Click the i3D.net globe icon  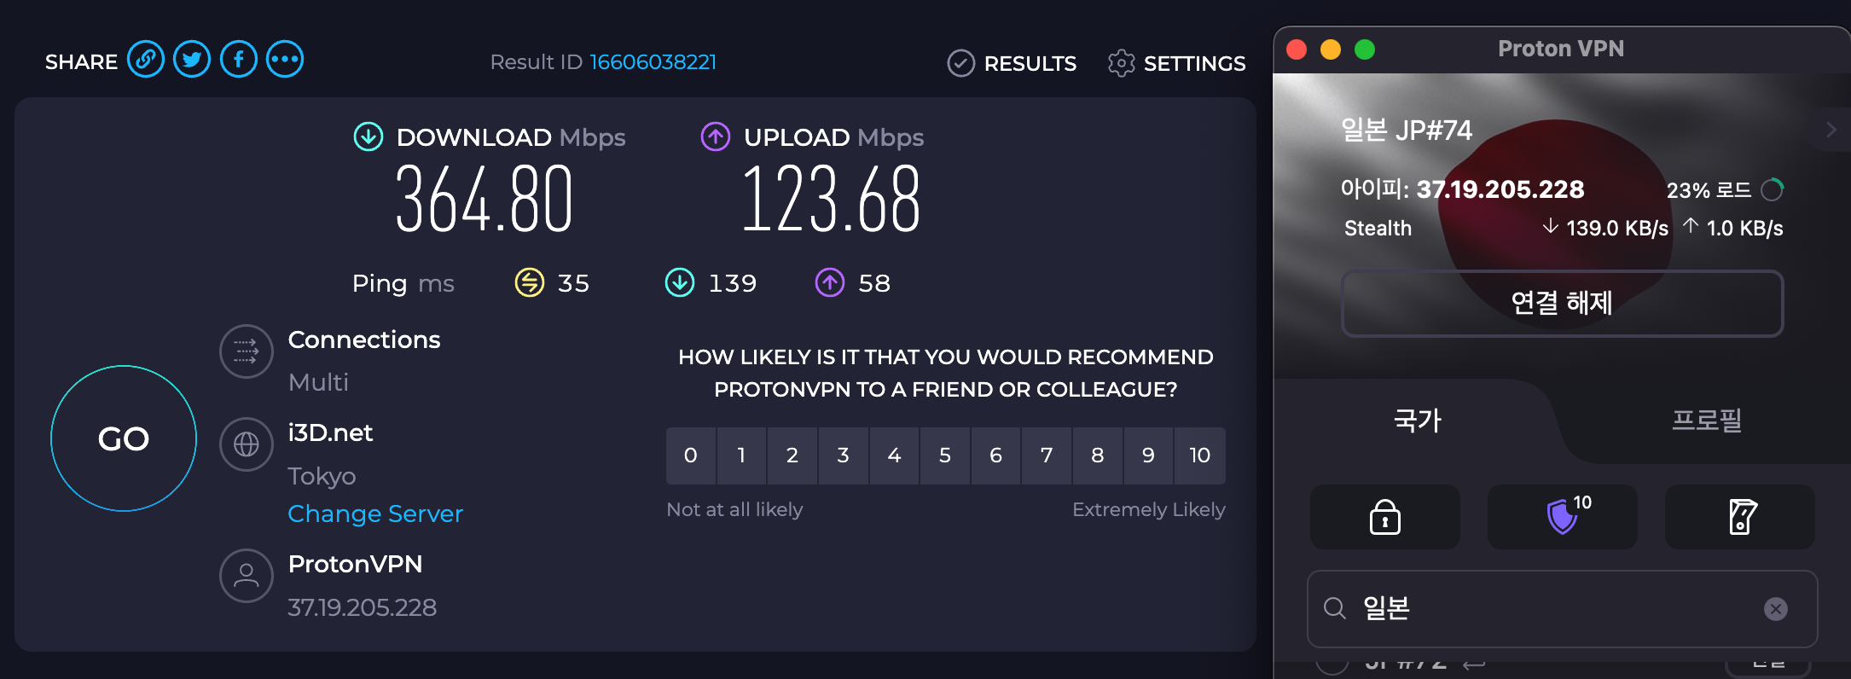(247, 444)
